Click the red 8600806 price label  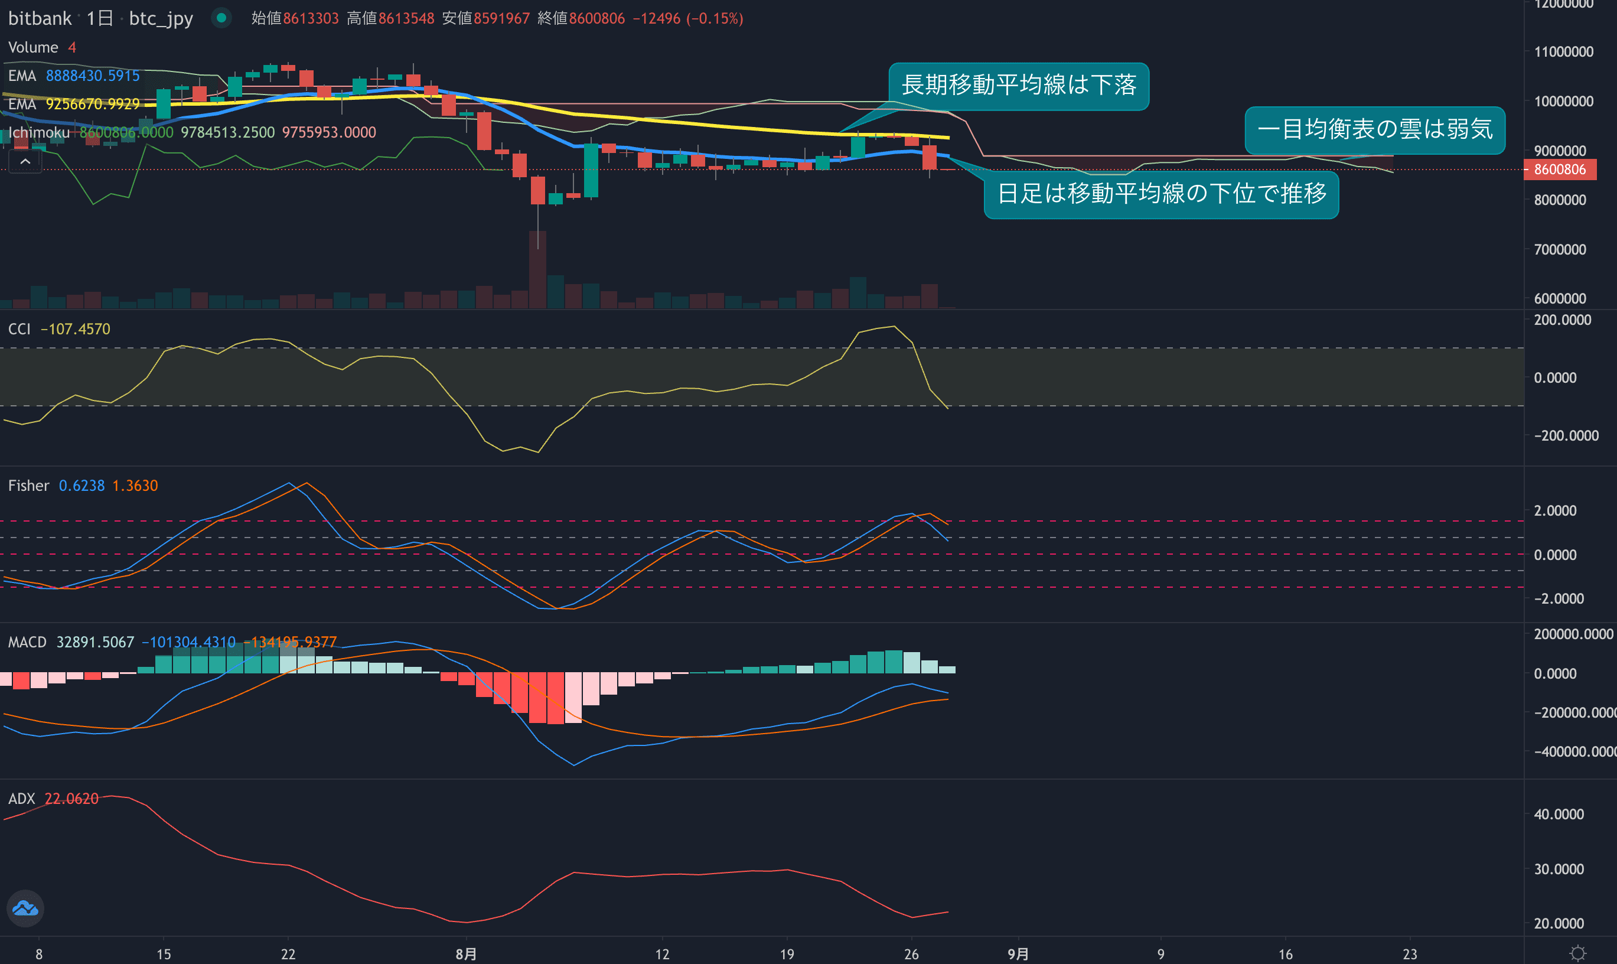(x=1559, y=170)
